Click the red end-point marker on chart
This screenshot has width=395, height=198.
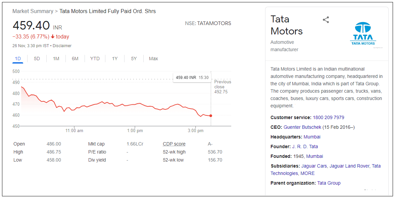pos(211,116)
